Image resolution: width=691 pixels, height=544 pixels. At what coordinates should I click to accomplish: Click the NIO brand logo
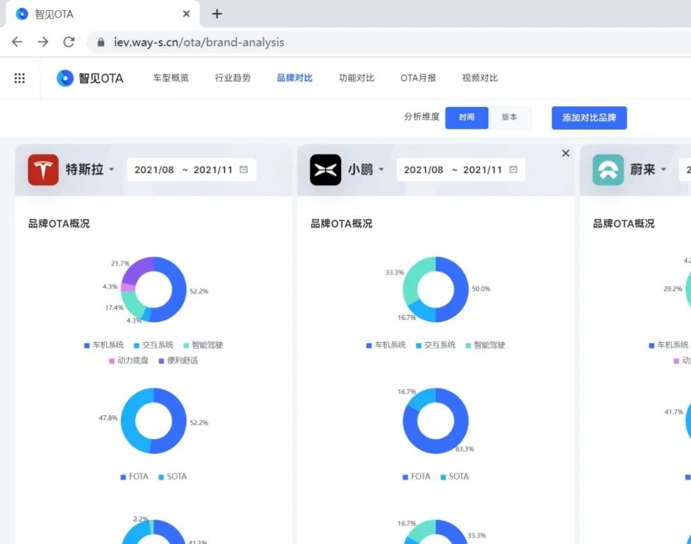tap(608, 170)
